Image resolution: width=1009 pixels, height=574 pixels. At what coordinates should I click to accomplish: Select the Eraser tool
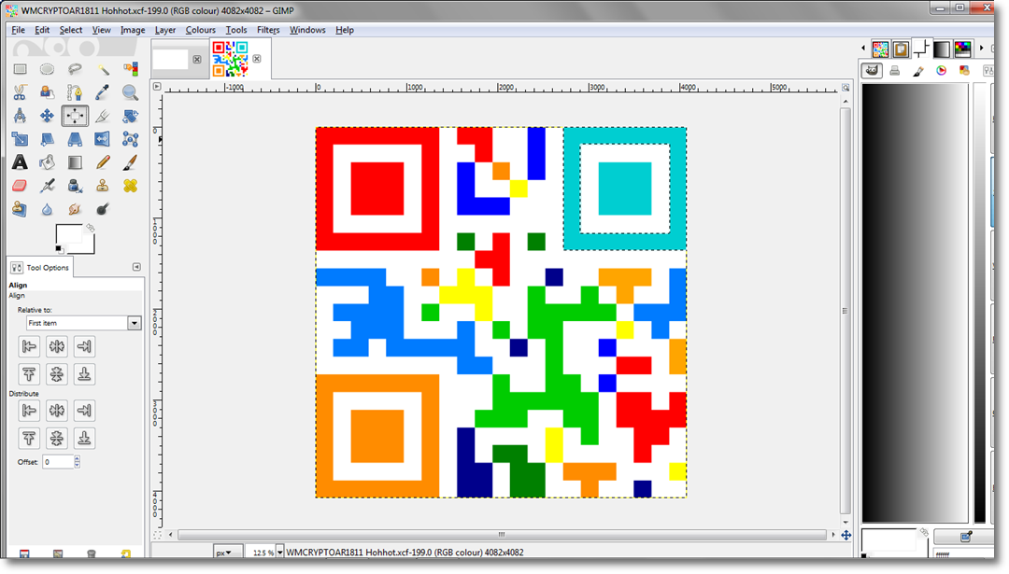20,186
